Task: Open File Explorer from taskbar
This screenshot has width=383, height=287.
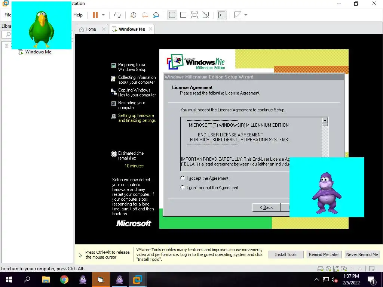Action: 46,280
